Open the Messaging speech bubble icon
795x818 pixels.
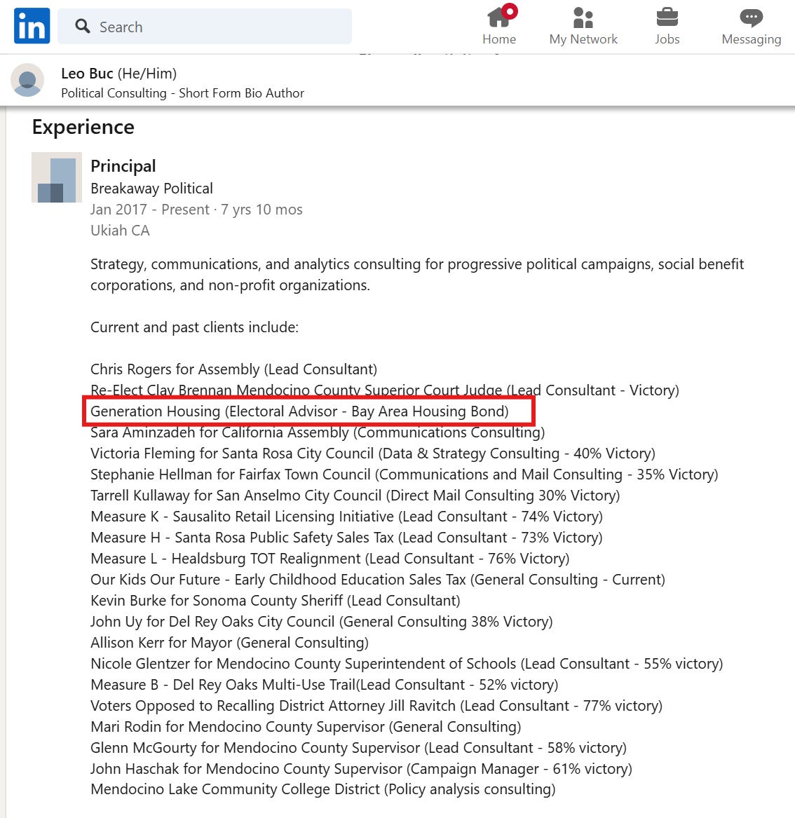[x=751, y=18]
